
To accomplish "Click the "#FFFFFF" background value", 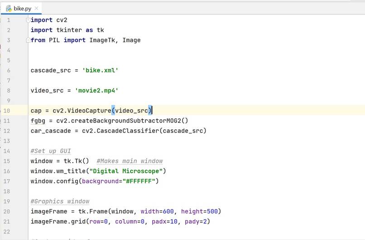I will point(139,181).
